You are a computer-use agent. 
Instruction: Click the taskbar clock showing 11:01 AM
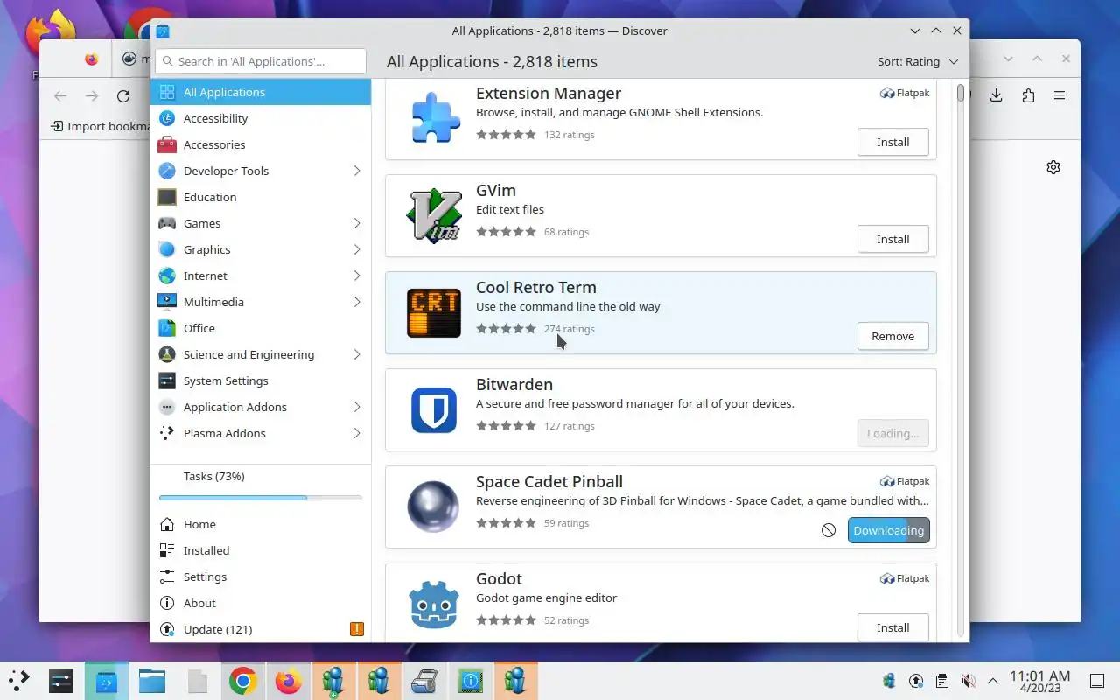pos(1040,681)
